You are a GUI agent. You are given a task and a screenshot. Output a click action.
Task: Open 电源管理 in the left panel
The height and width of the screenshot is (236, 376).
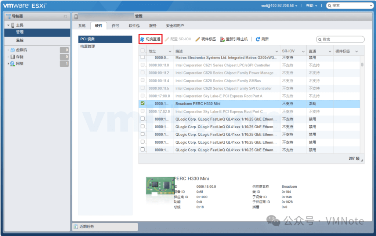[88, 46]
